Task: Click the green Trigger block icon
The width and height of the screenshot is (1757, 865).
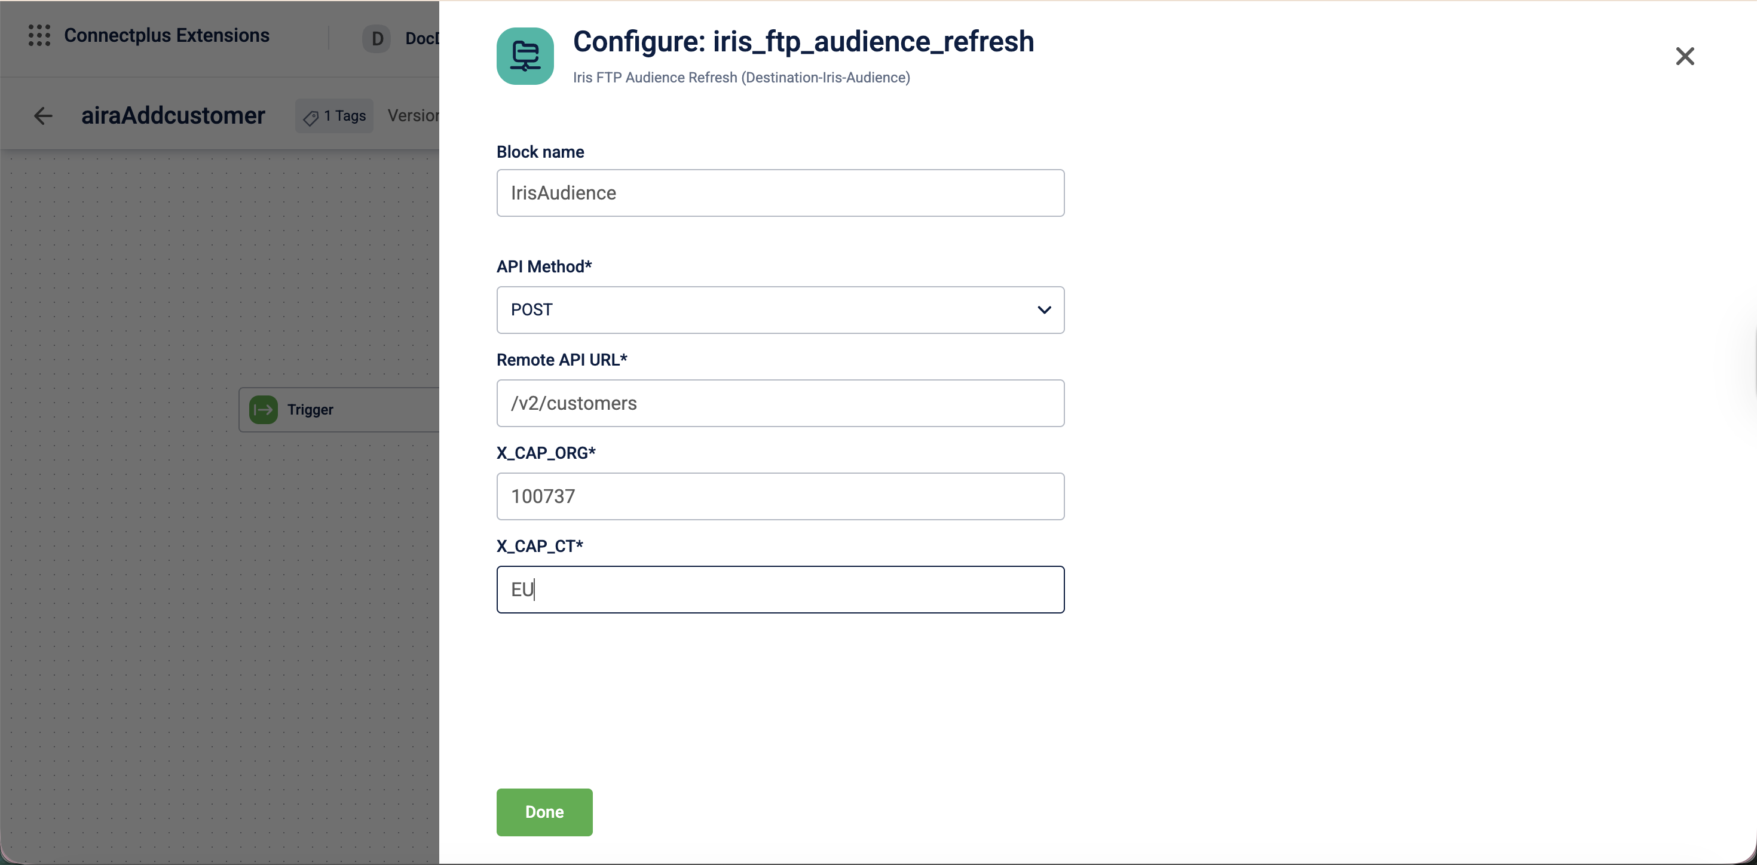Action: click(x=264, y=410)
